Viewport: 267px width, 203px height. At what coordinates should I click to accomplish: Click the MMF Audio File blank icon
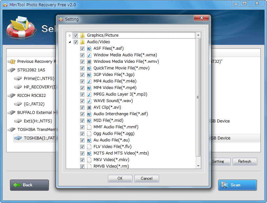pyautogui.click(x=89, y=127)
